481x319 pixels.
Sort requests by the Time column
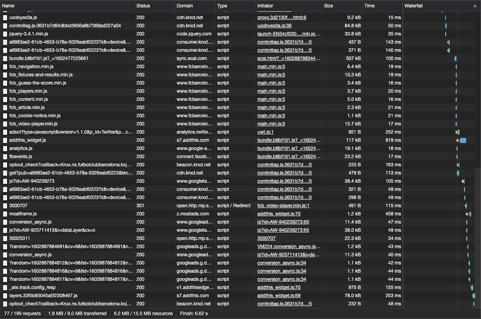click(383, 6)
